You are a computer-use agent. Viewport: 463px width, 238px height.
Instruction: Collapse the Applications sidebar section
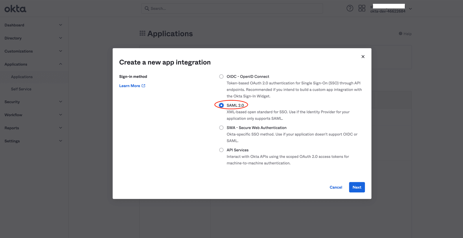[x=60, y=64]
